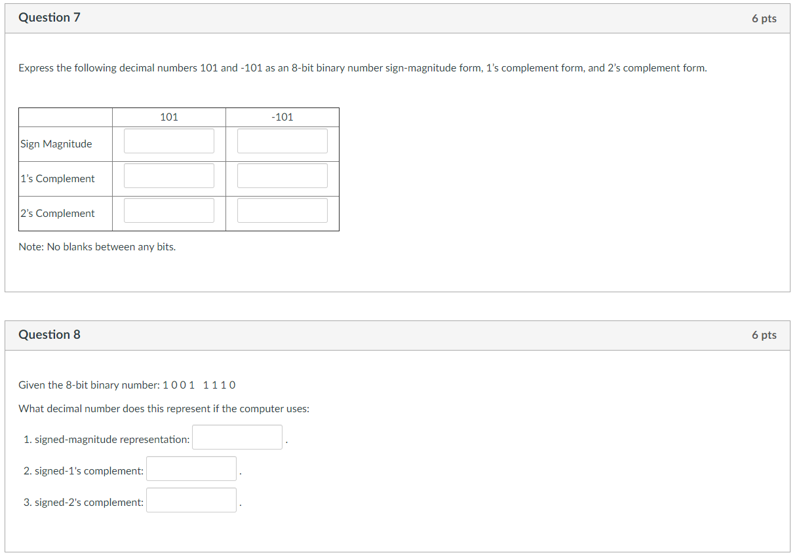The image size is (801, 557).
Task: Click the 1's Complement row label
Action: (58, 179)
